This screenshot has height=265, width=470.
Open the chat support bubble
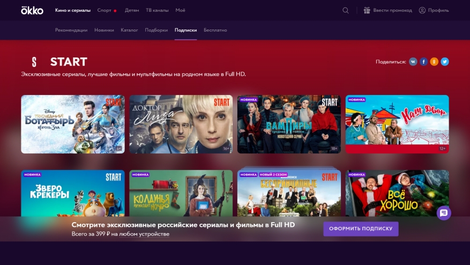click(444, 213)
